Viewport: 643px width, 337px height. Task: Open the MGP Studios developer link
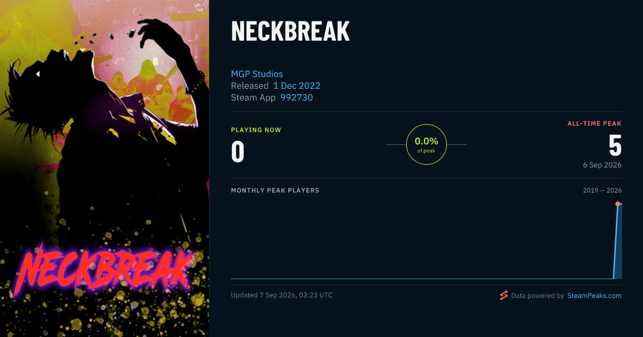coord(257,74)
